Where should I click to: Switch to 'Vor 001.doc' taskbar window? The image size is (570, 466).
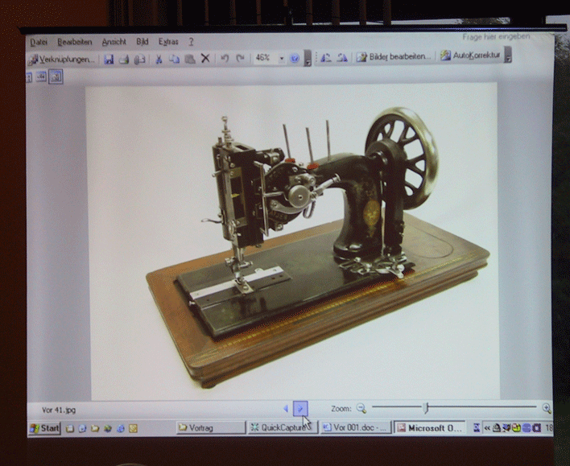click(x=356, y=428)
